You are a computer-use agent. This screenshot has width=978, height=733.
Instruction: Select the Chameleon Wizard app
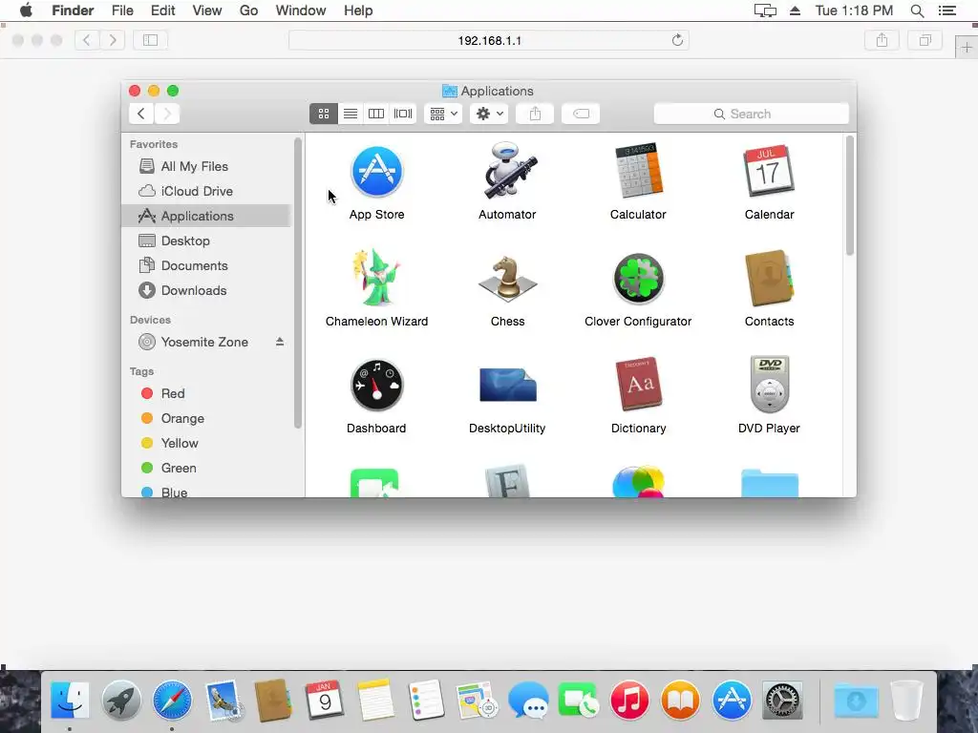376,278
